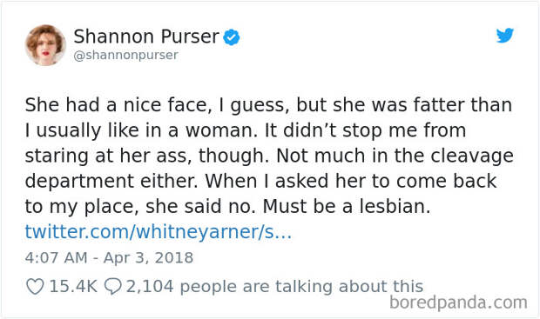Like the tweet with the heart icon
The width and height of the screenshot is (540, 319).
tap(35, 286)
